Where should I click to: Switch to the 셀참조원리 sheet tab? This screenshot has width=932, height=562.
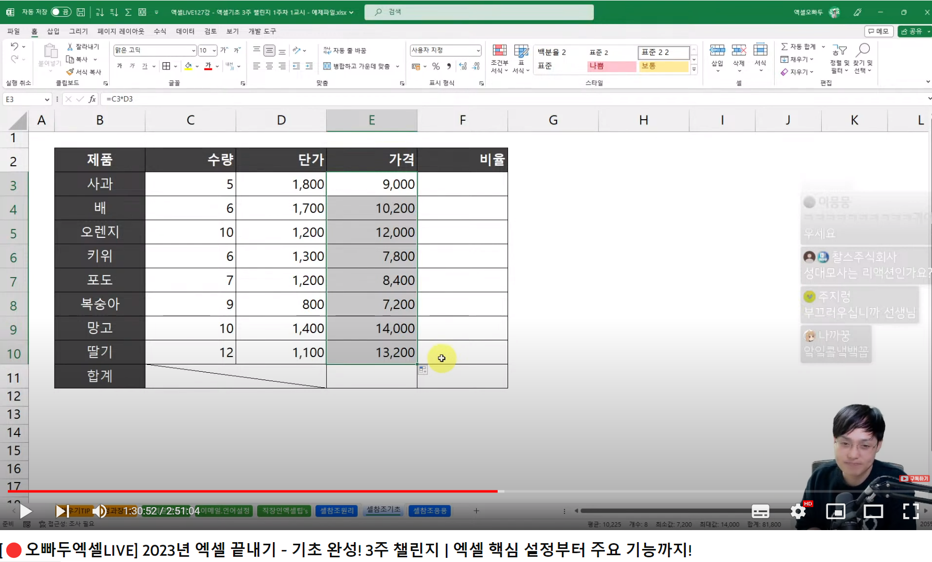pos(337,511)
